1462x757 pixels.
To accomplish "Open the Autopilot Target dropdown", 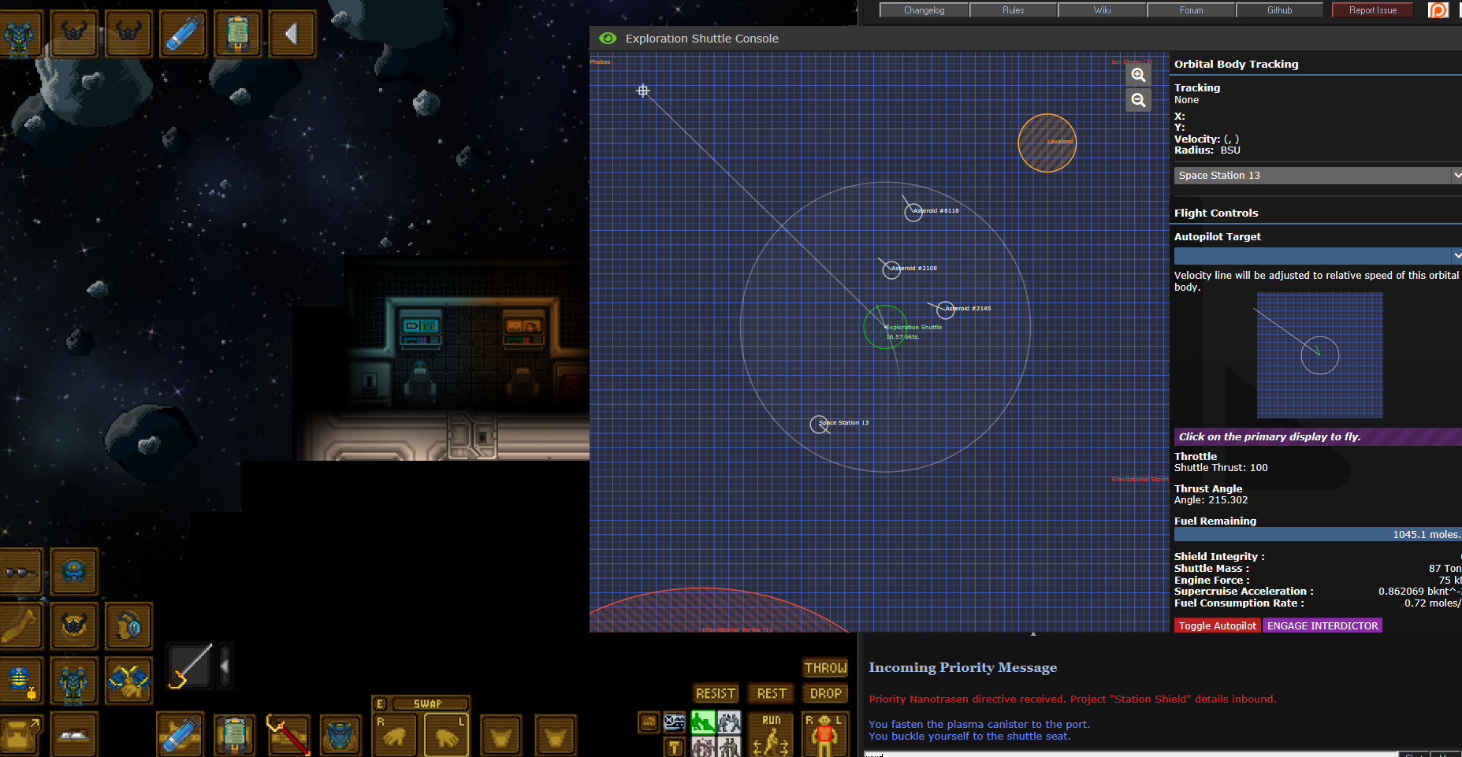I will point(1318,256).
